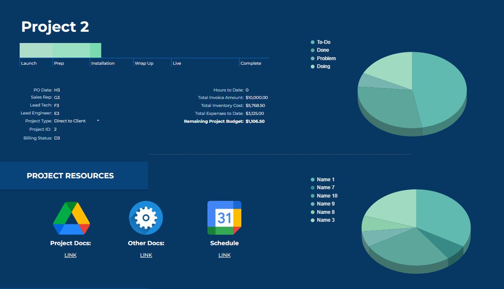The image size is (504, 289).
Task: Toggle Name 8 in the pie chart legend
Action: 312,212
